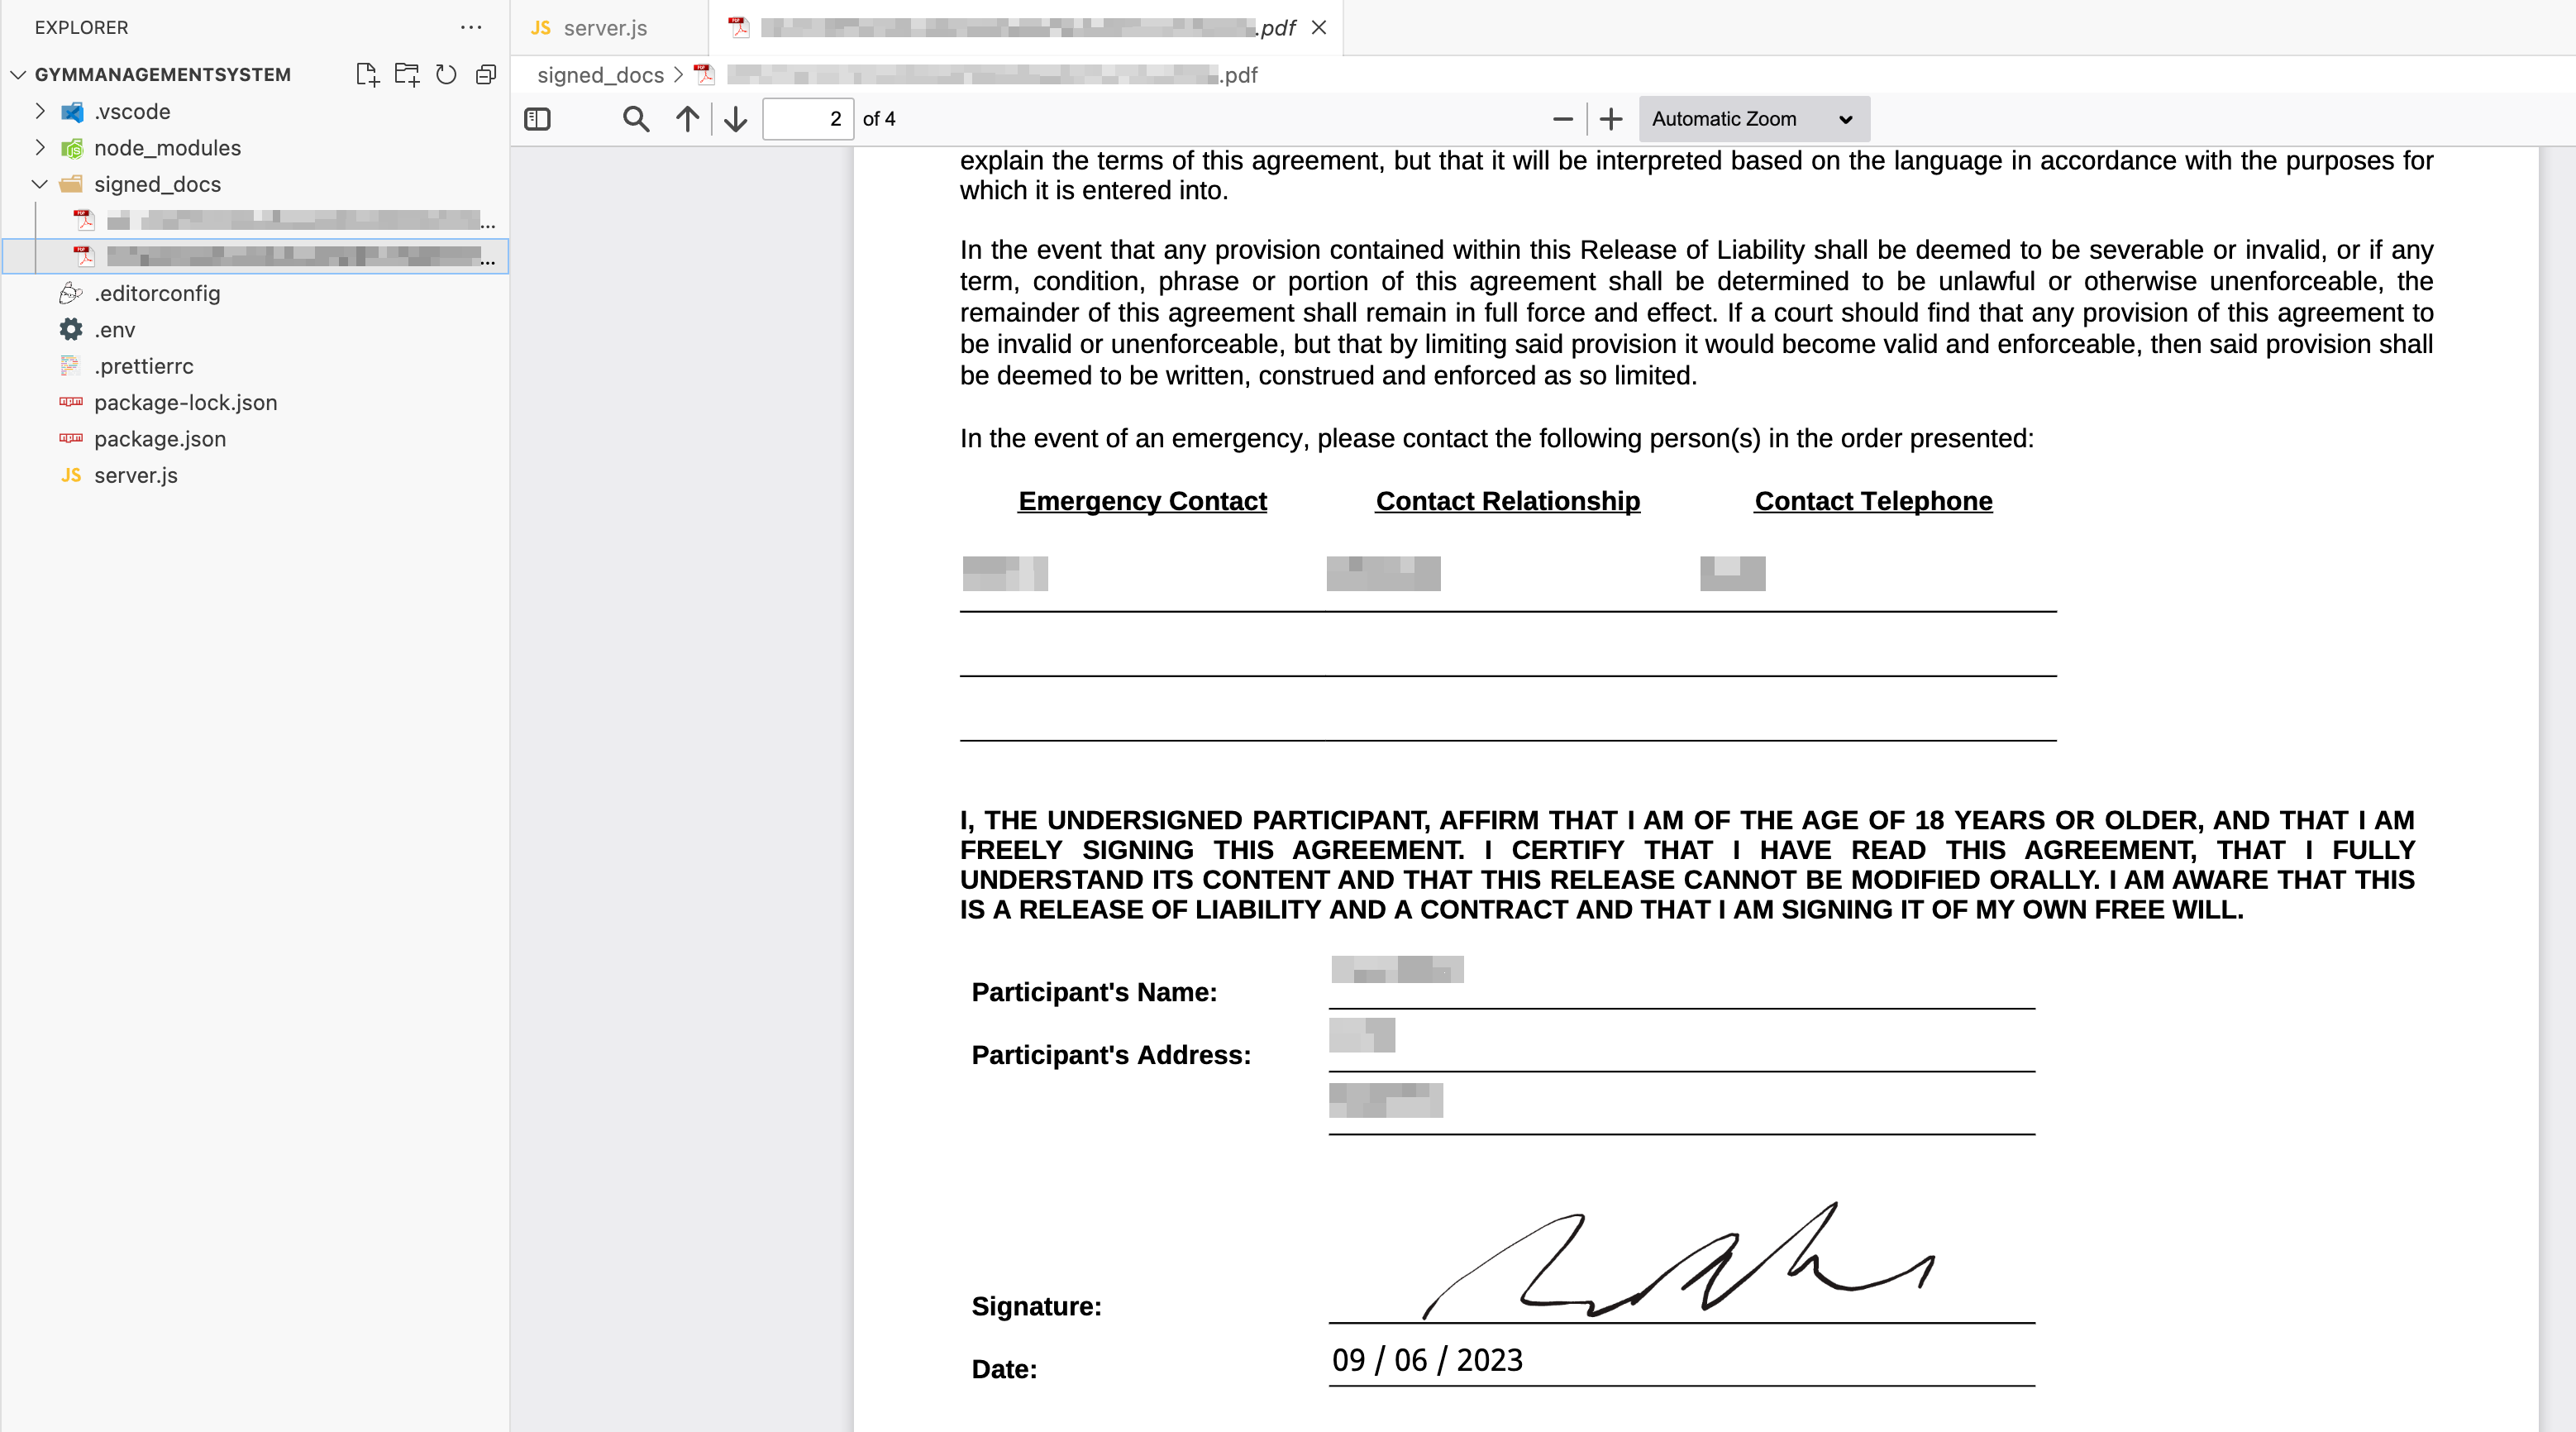The width and height of the screenshot is (2576, 1432).
Task: Click the new folder icon in Explorer
Action: 408,74
